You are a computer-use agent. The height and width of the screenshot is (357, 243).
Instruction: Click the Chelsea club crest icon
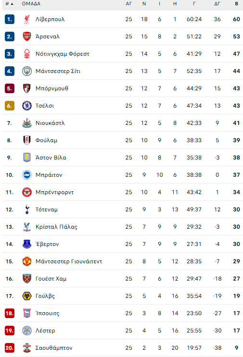click(x=27, y=106)
